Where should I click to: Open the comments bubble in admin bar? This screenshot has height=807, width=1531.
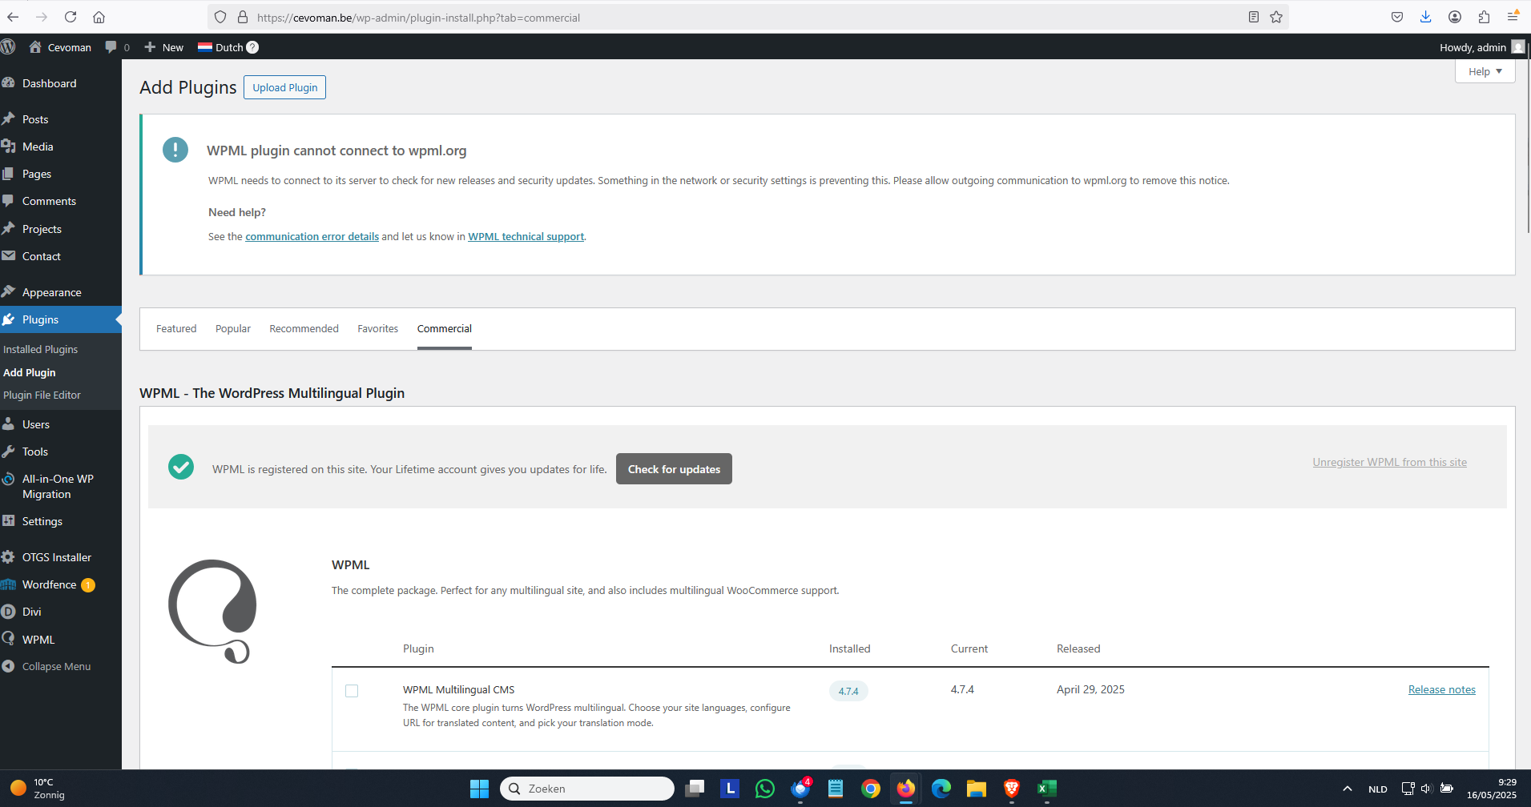117,47
